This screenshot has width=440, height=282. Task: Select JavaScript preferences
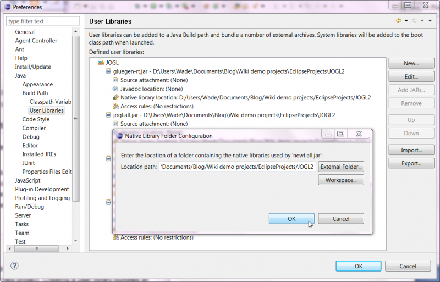(x=28, y=180)
